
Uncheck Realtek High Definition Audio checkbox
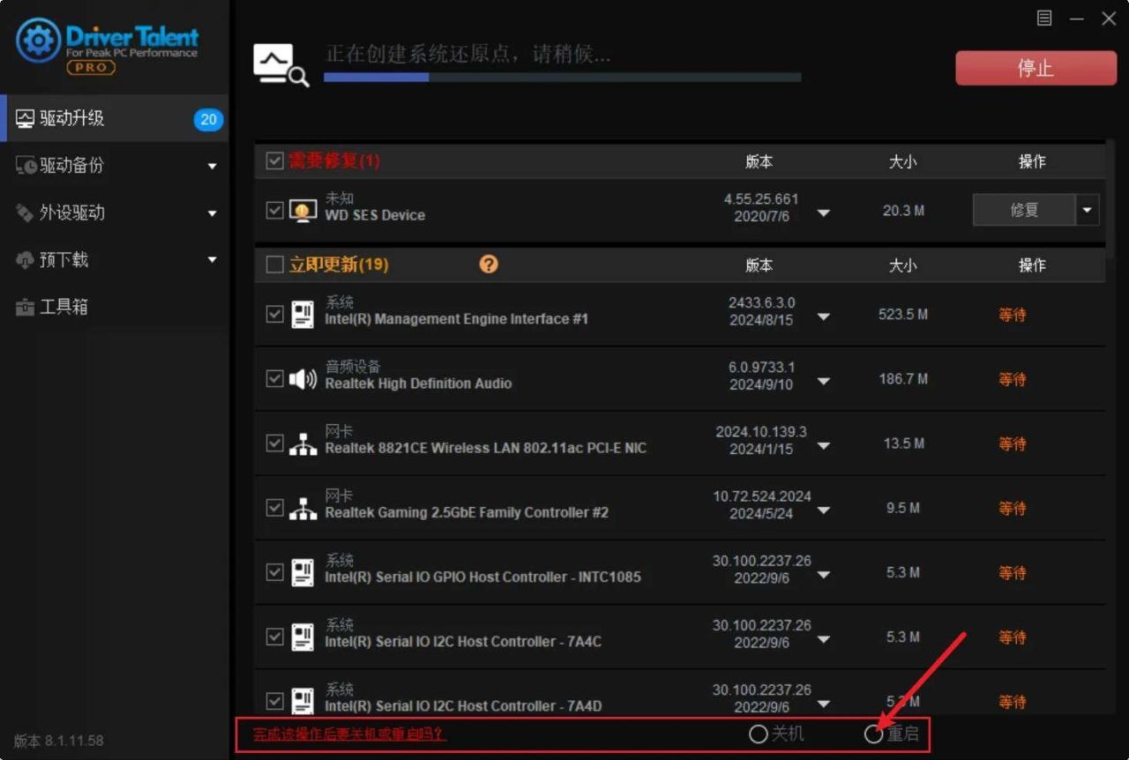tap(274, 378)
